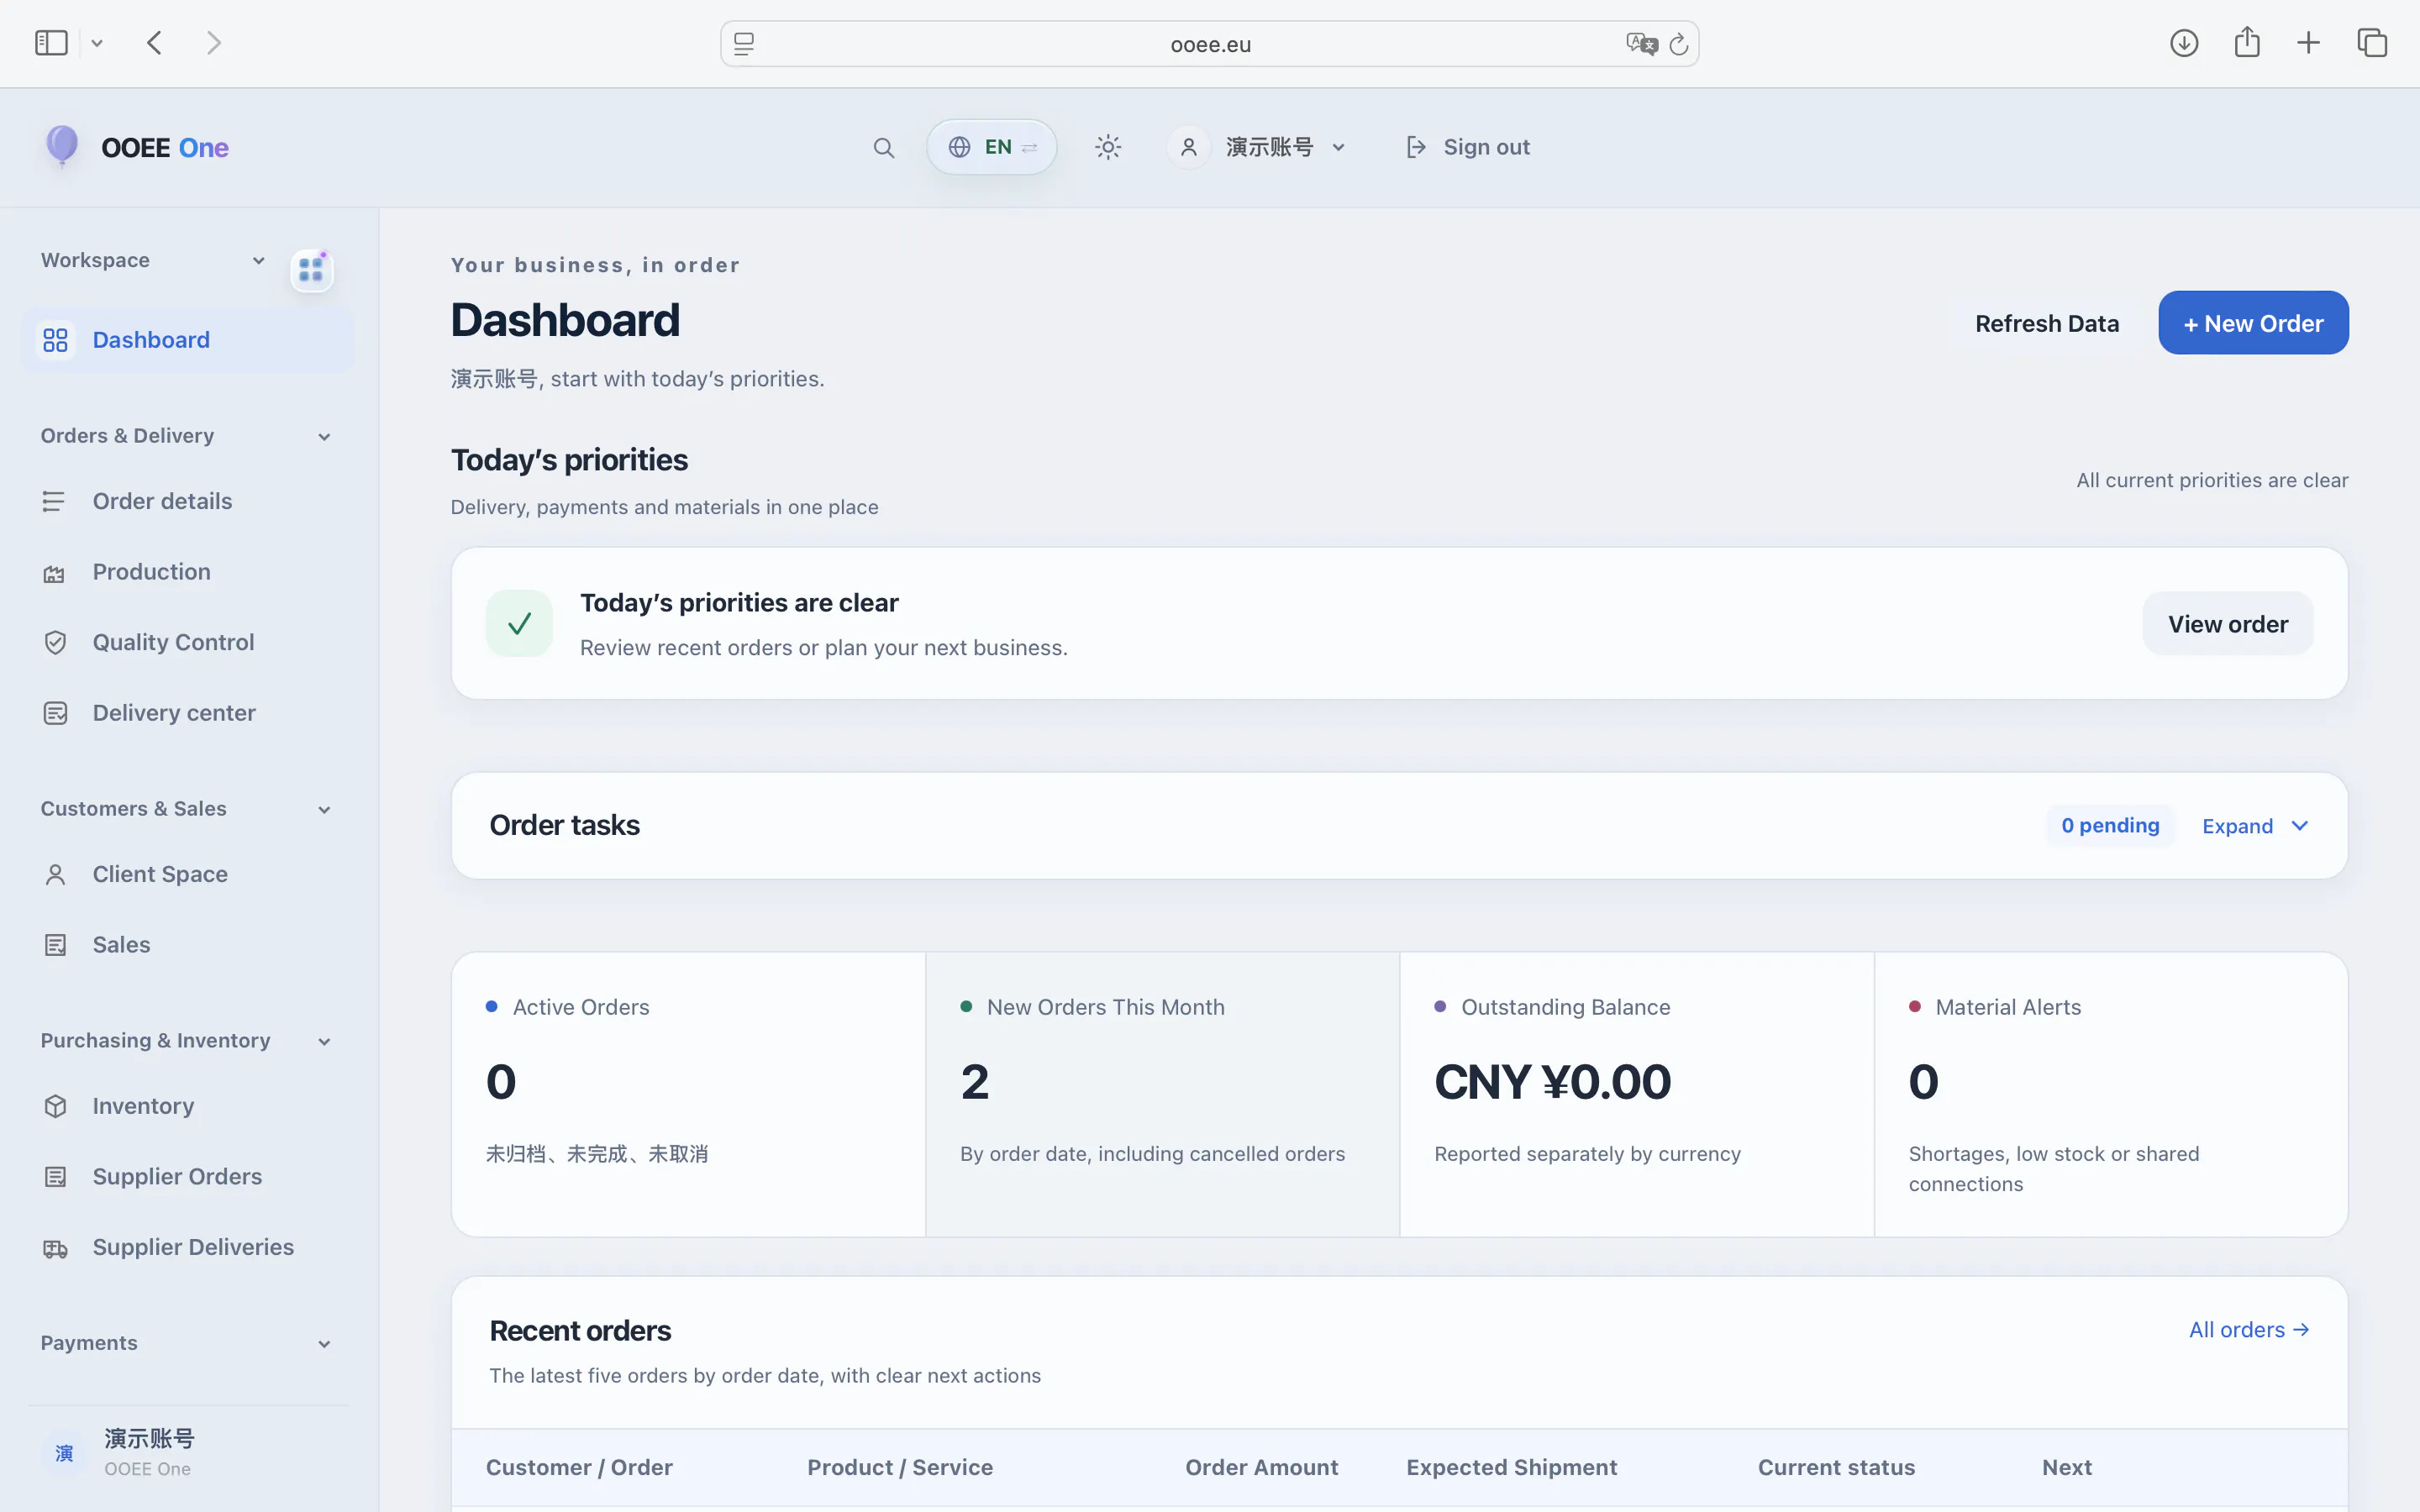Switch language using the EN toggle
The width and height of the screenshot is (2420, 1512).
pos(991,147)
